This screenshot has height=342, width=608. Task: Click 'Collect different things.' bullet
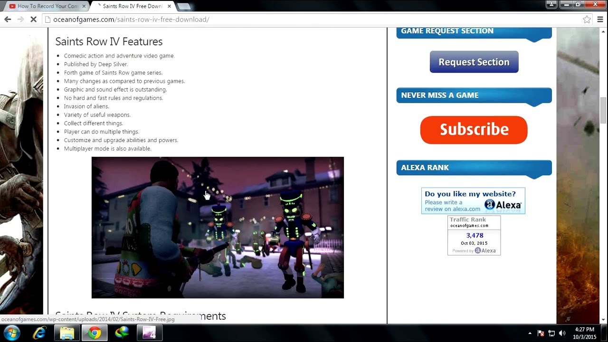click(94, 123)
